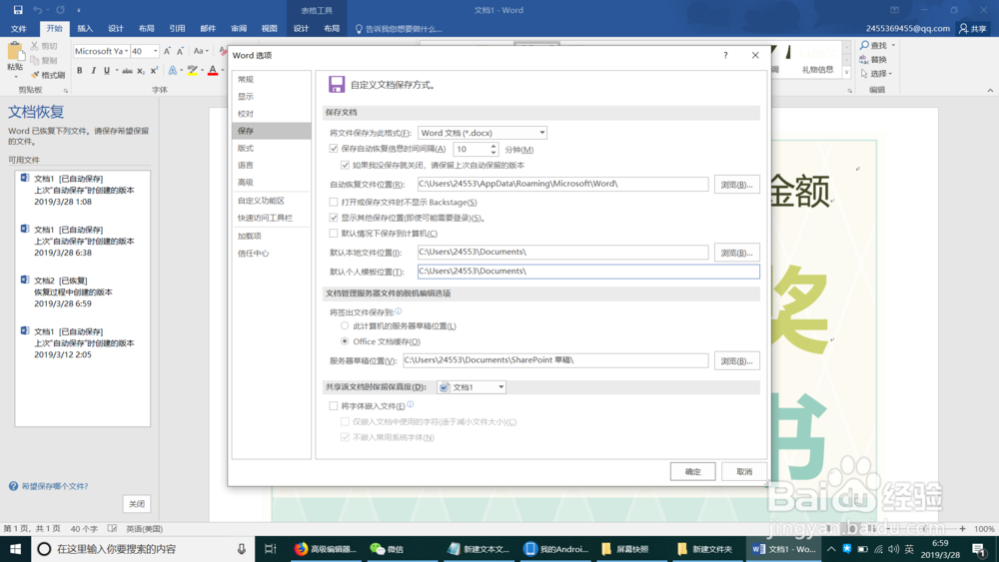This screenshot has height=562, width=999.
Task: Open the File (文件) tab
Action: tap(18, 29)
